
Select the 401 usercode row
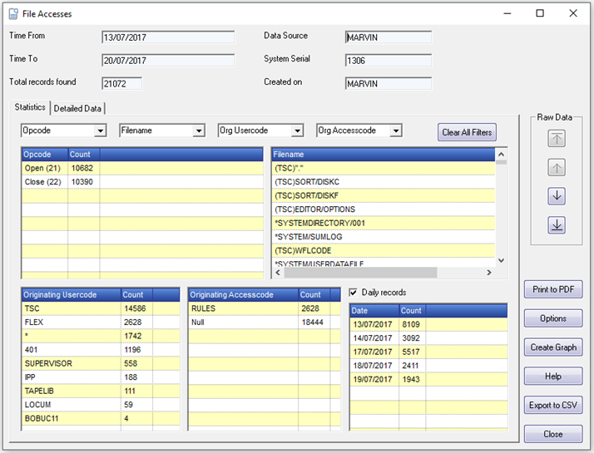click(x=101, y=350)
